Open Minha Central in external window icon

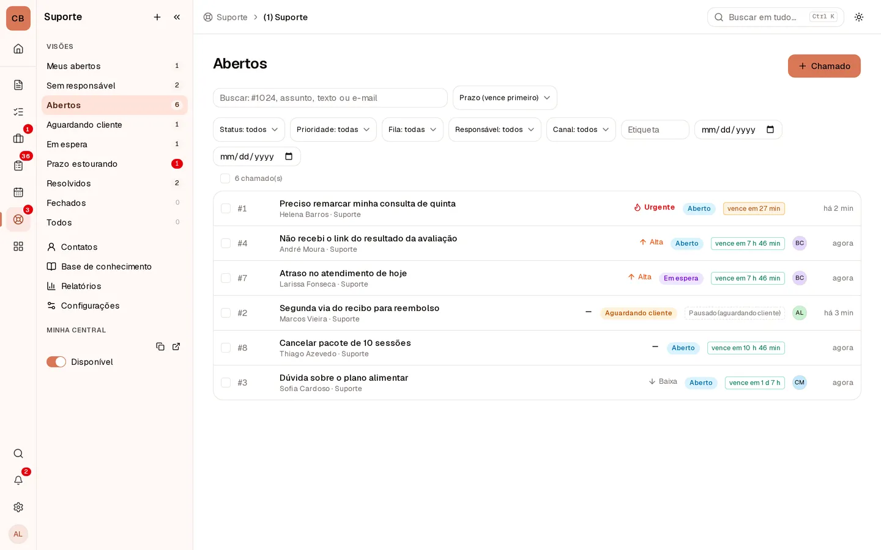[176, 346]
